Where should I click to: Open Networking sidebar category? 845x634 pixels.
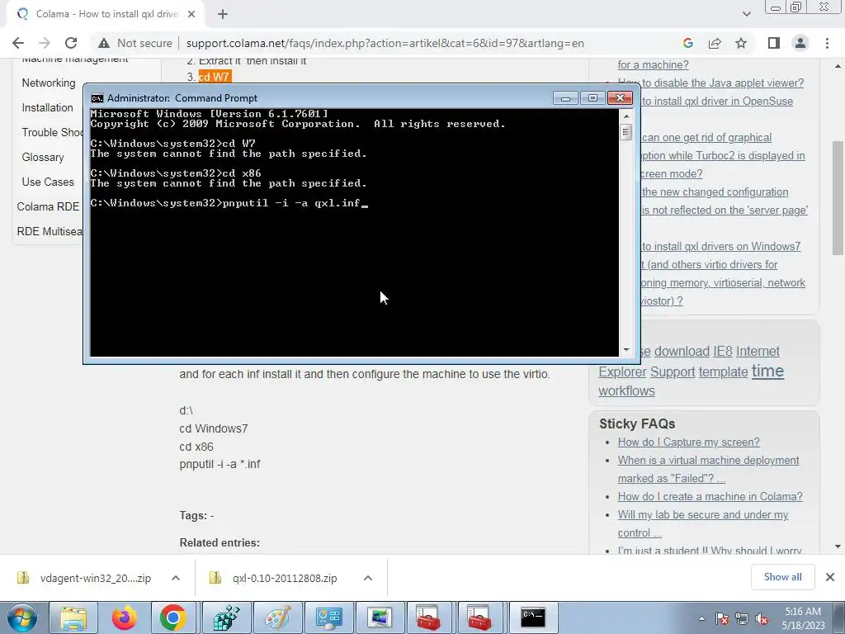tap(49, 83)
